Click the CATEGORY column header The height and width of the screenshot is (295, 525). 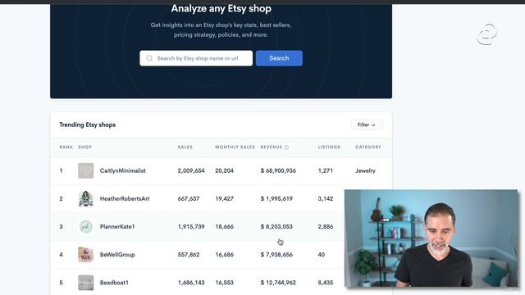point(368,147)
